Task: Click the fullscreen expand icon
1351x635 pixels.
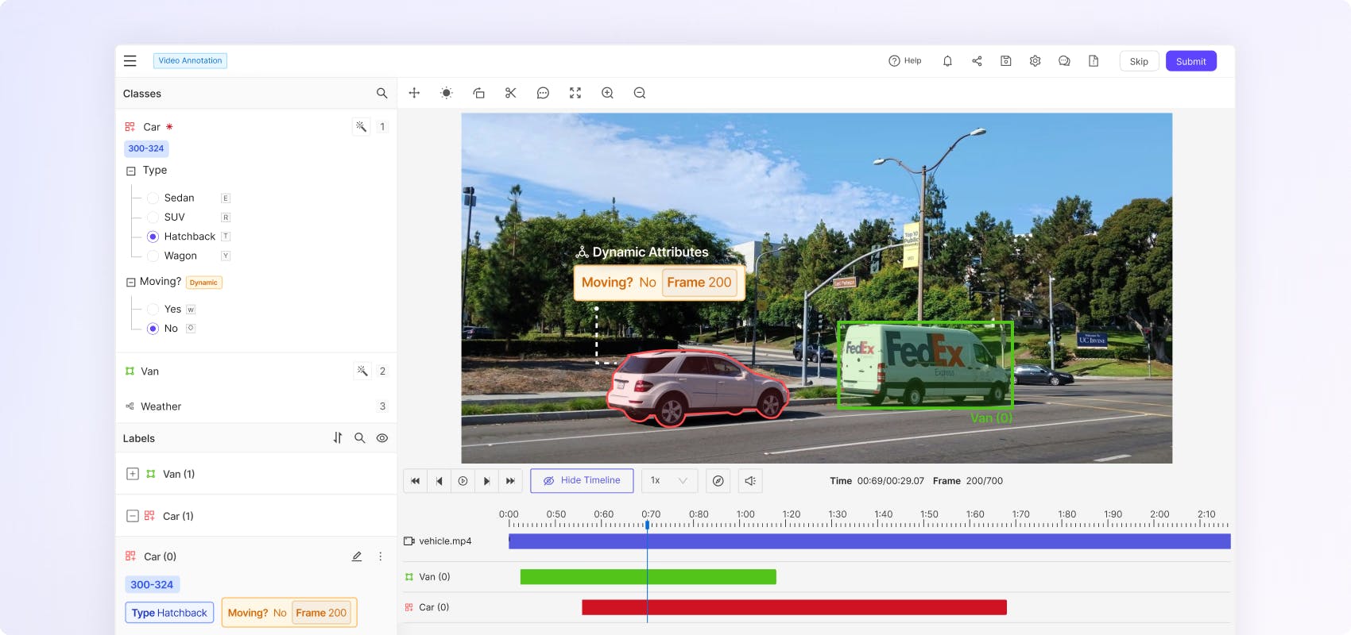Action: coord(575,93)
